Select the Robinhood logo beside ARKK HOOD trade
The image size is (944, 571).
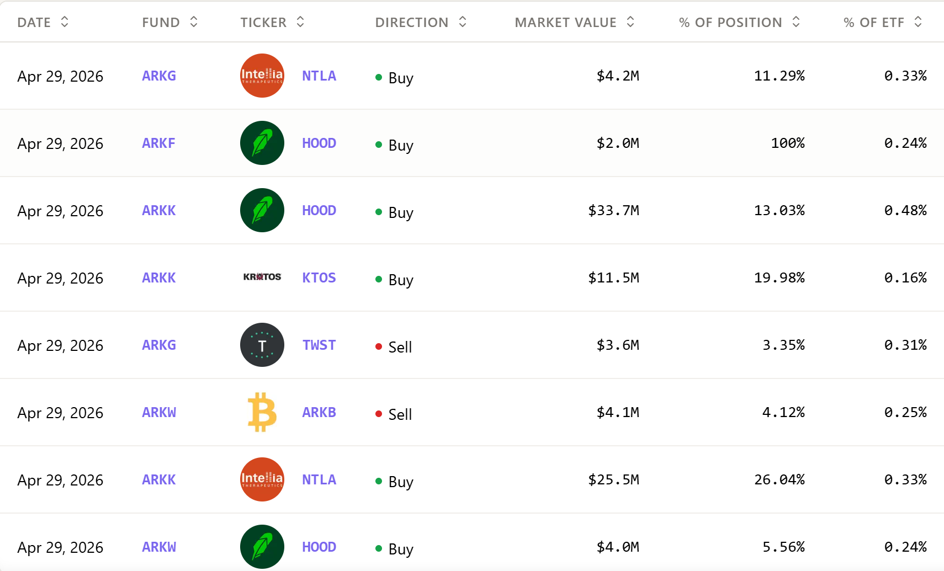(x=262, y=210)
